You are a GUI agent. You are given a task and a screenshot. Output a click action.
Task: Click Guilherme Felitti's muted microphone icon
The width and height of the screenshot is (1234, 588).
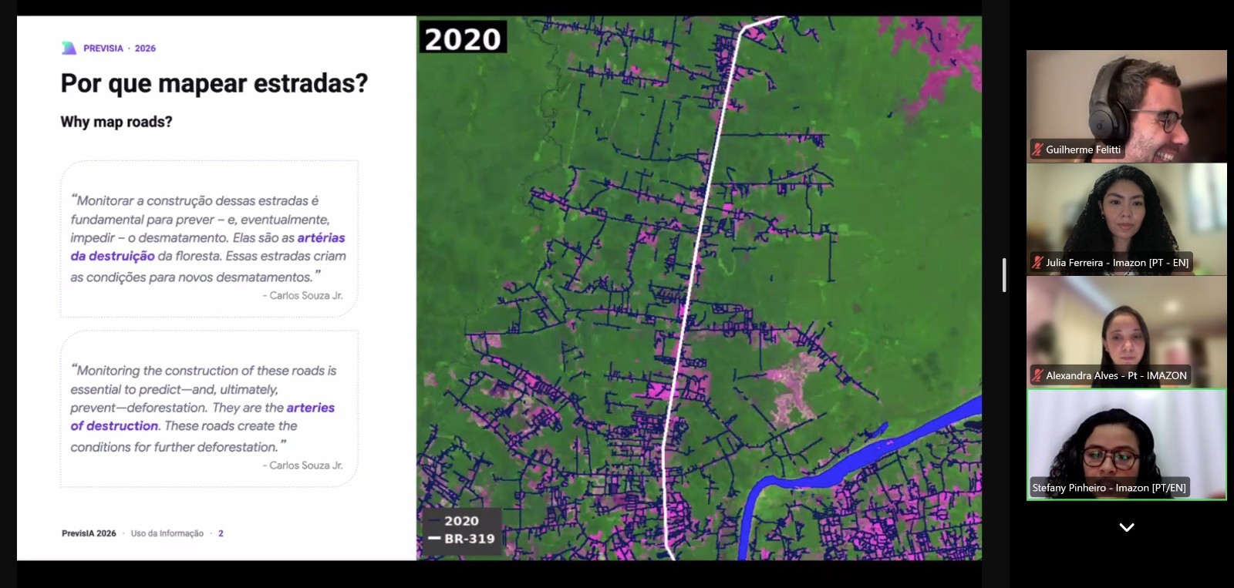[1037, 150]
